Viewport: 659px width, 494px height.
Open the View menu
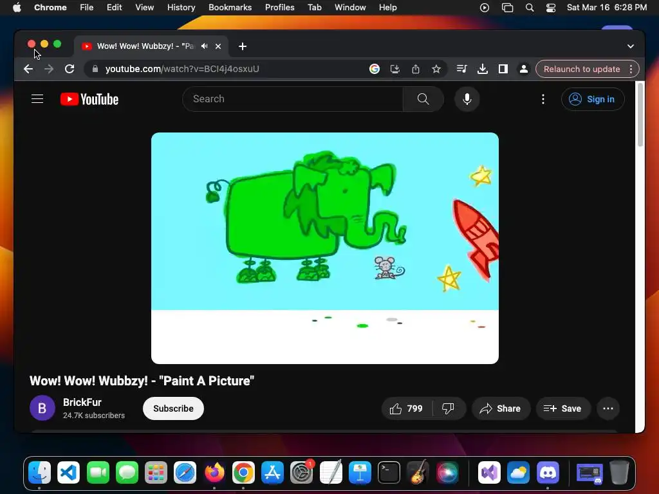point(145,8)
